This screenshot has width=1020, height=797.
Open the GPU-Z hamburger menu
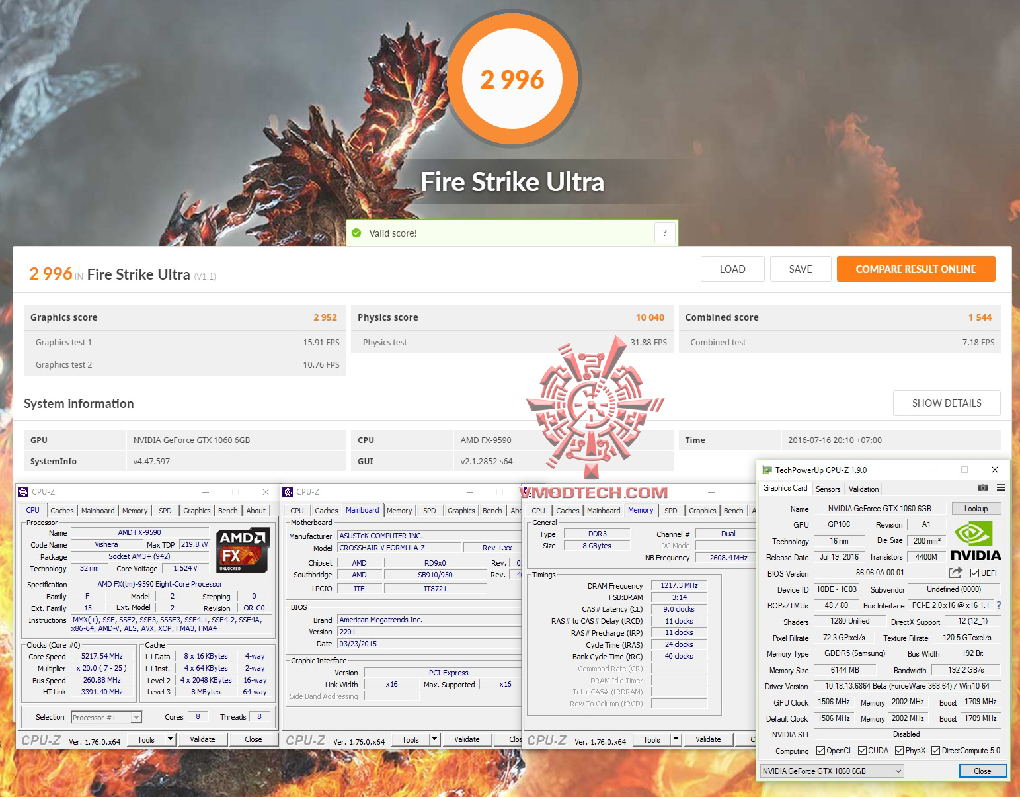tap(1001, 488)
